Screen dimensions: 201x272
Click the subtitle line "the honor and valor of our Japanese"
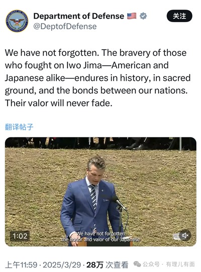pyautogui.click(x=100, y=239)
